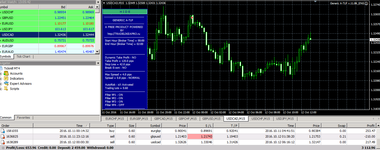This screenshot has height=150, width=380.
Task: Click the Profit/Loss: 653.96 summary text
Action: 21,148
